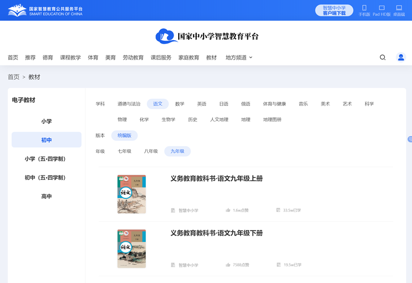This screenshot has height=283, width=412.
Task: Click the 首页 breadcrumb link
Action: pyautogui.click(x=13, y=77)
